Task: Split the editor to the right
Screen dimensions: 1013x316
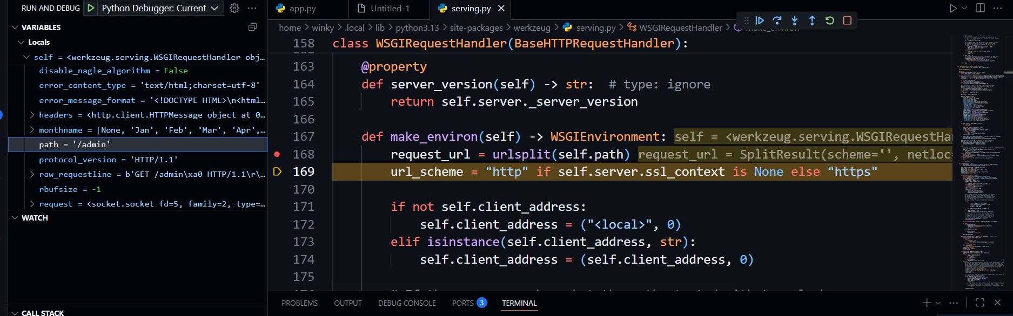Action: 980,8
